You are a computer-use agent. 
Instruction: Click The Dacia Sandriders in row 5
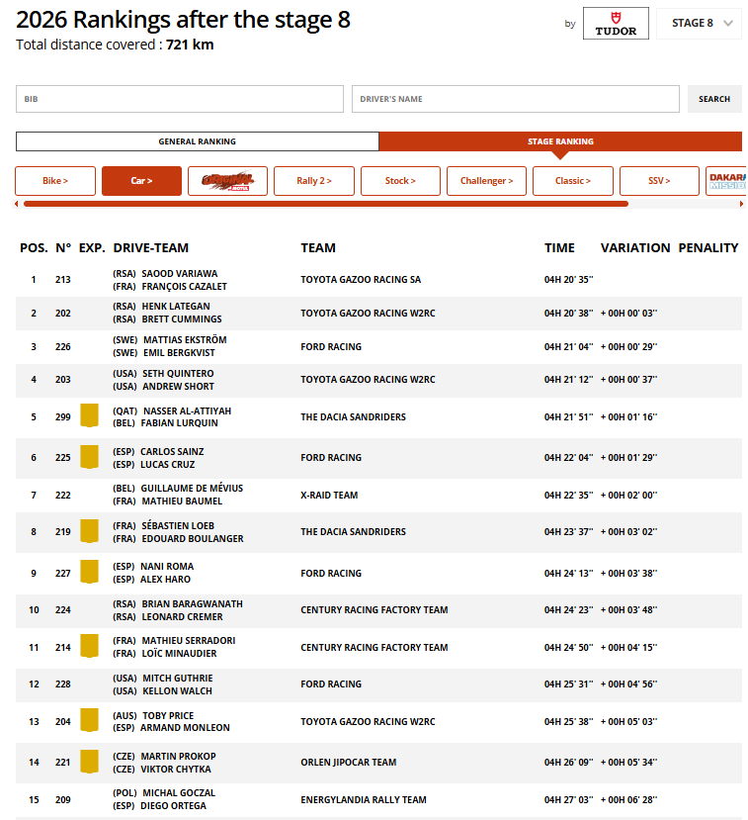tap(353, 416)
